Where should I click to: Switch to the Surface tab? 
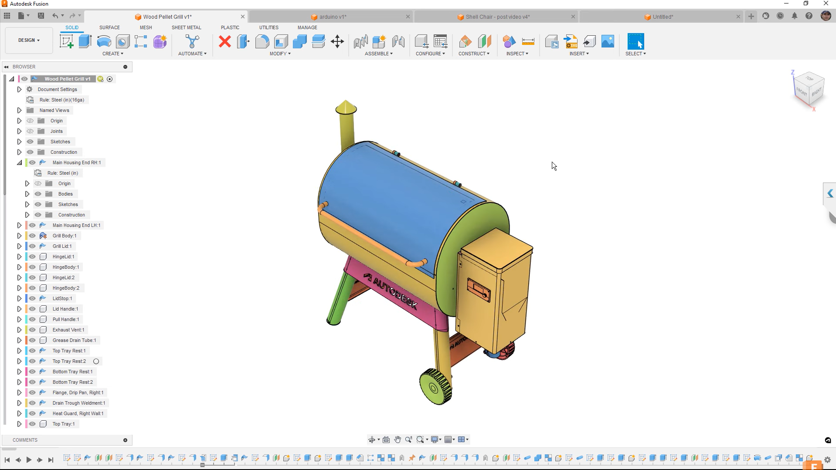click(x=109, y=27)
